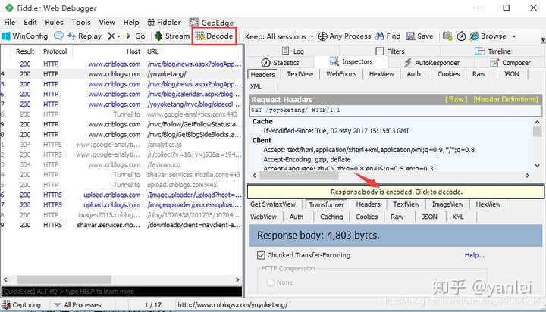Open WinConfig from the toolbar

tap(25, 36)
